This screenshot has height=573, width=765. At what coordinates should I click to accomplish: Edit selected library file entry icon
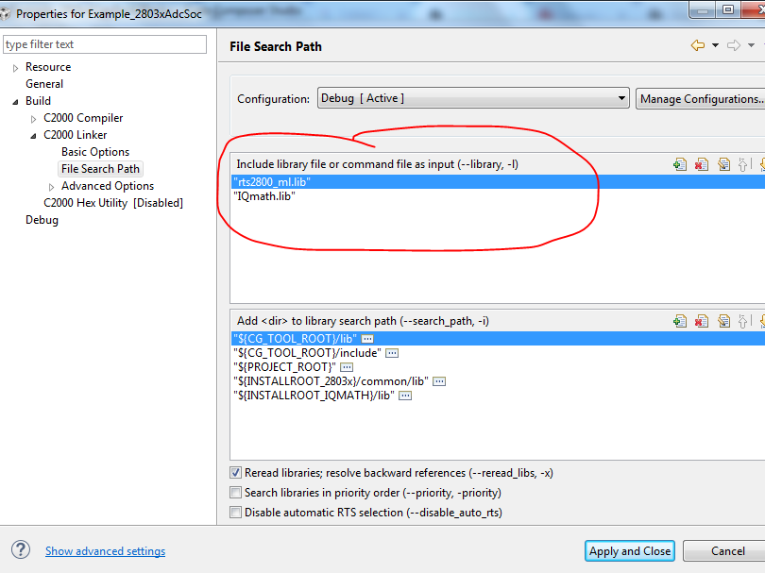[724, 165]
